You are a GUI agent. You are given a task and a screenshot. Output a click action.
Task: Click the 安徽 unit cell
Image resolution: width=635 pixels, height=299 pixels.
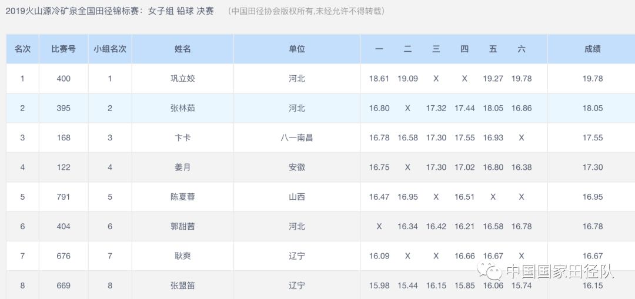[x=297, y=167]
